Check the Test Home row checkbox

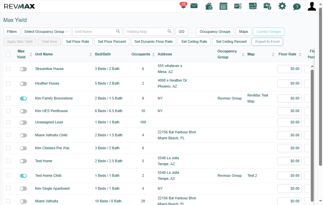click(8, 161)
